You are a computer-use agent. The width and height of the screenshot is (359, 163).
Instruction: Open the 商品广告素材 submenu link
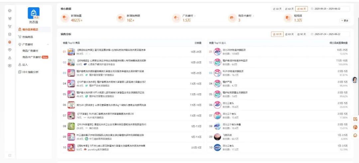[x=30, y=51]
